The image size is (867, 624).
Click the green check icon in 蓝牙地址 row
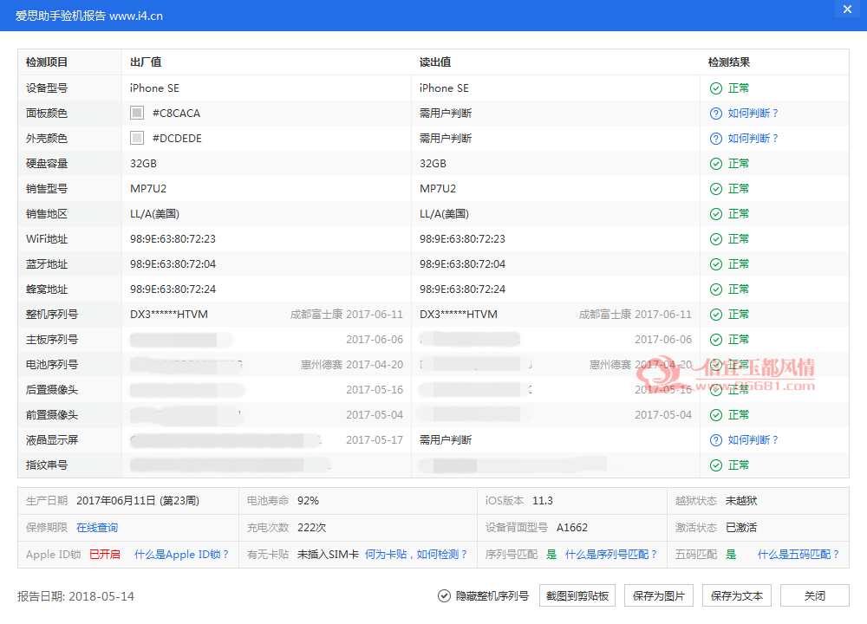click(x=715, y=264)
